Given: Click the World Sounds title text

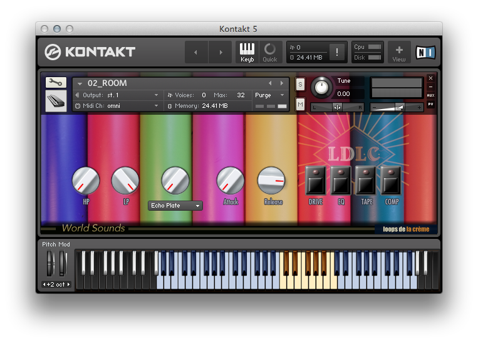Looking at the screenshot, I should (x=93, y=228).
